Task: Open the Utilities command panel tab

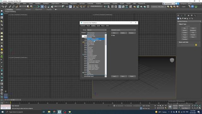Action: [x=195, y=16]
